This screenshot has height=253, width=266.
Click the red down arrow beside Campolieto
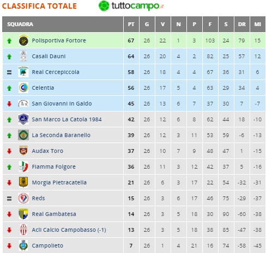(x=9, y=246)
